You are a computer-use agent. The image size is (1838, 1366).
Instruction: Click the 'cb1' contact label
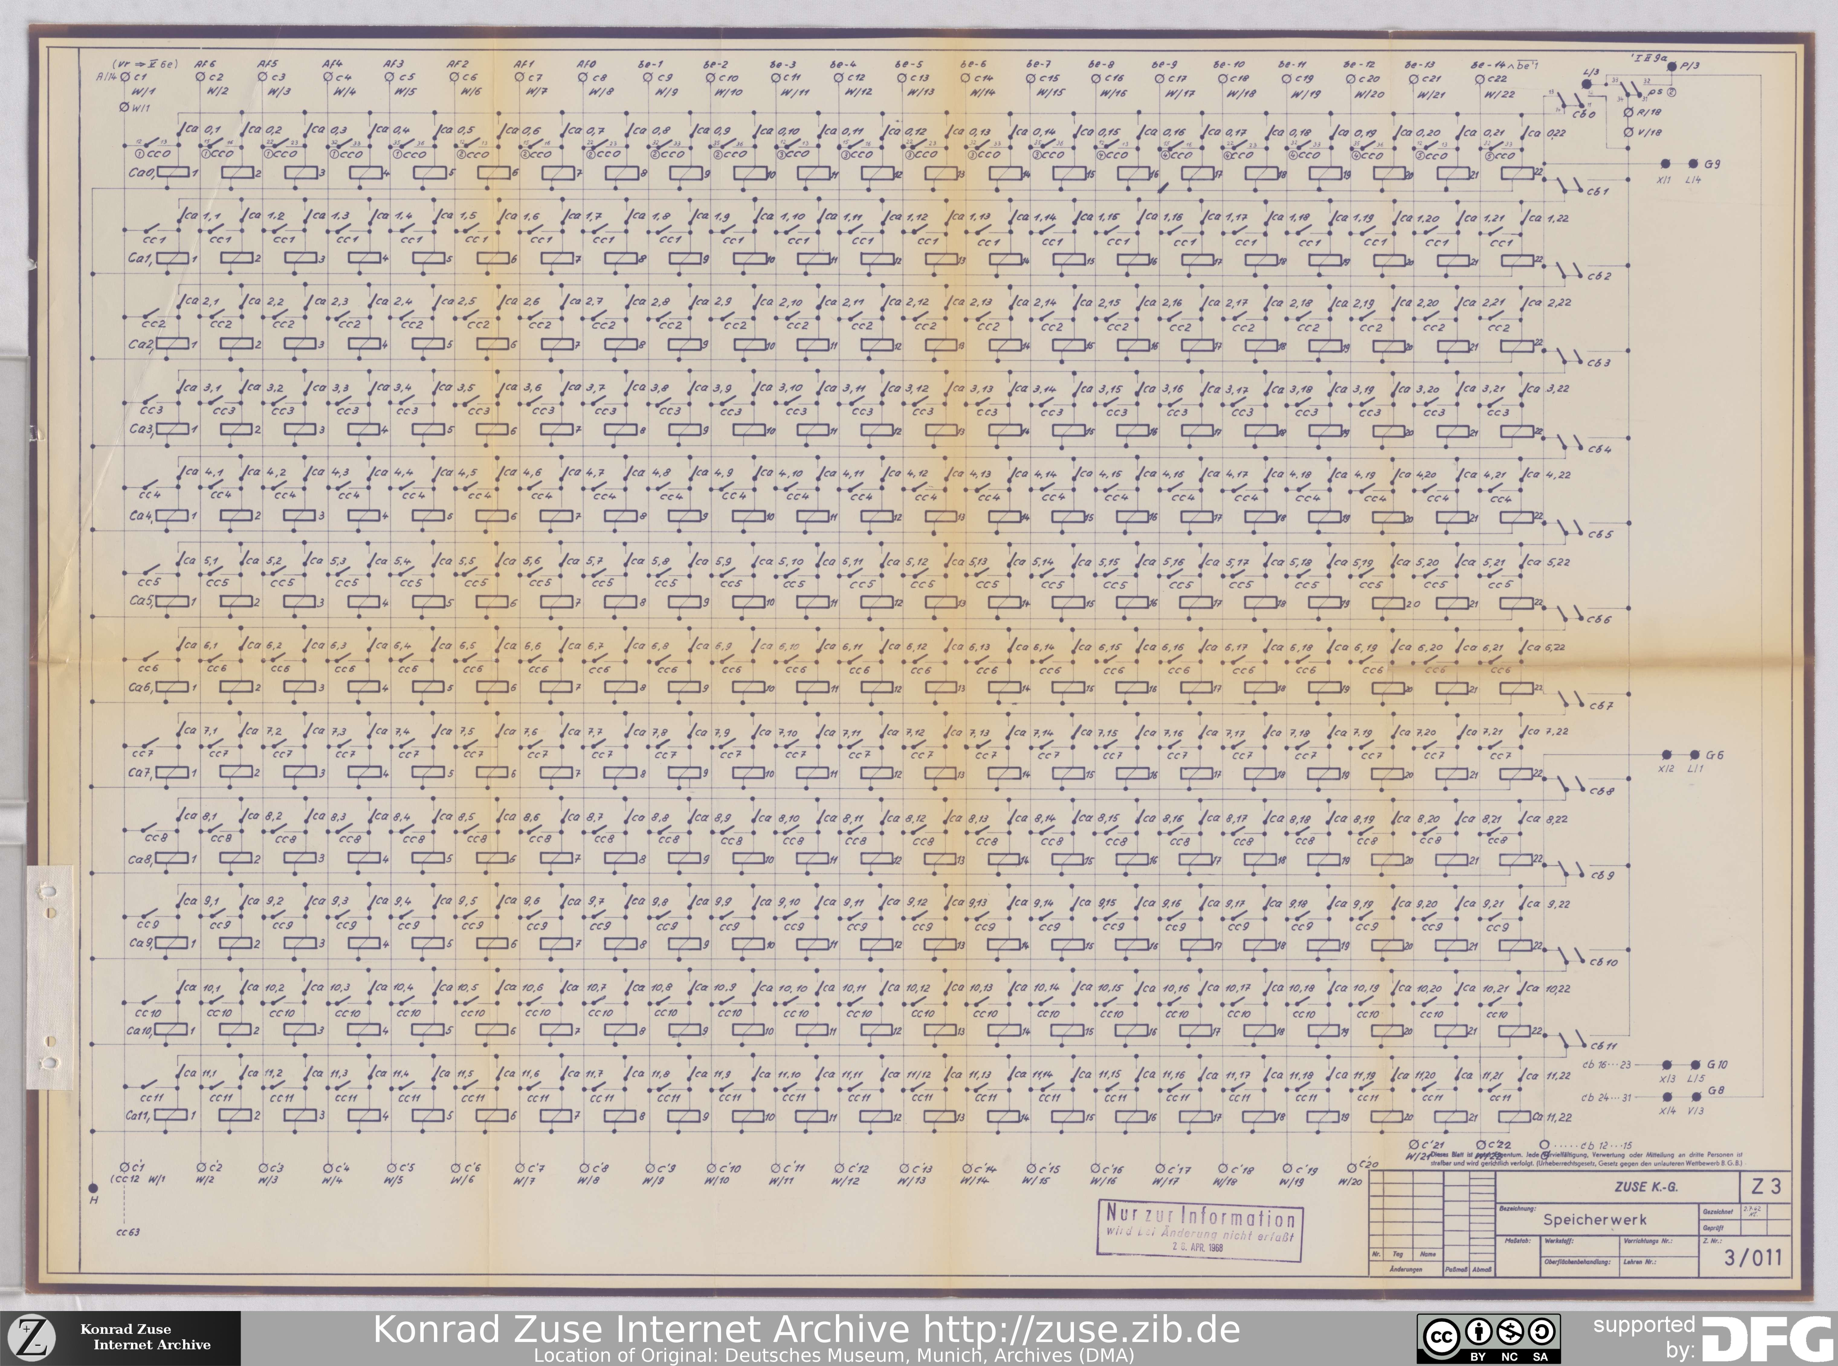[x=1598, y=192]
